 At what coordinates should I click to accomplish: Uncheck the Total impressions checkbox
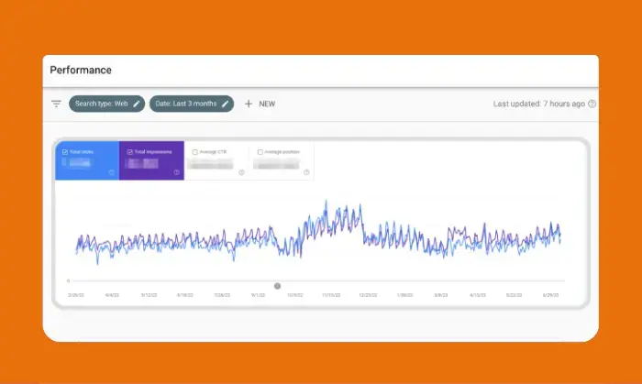(129, 151)
